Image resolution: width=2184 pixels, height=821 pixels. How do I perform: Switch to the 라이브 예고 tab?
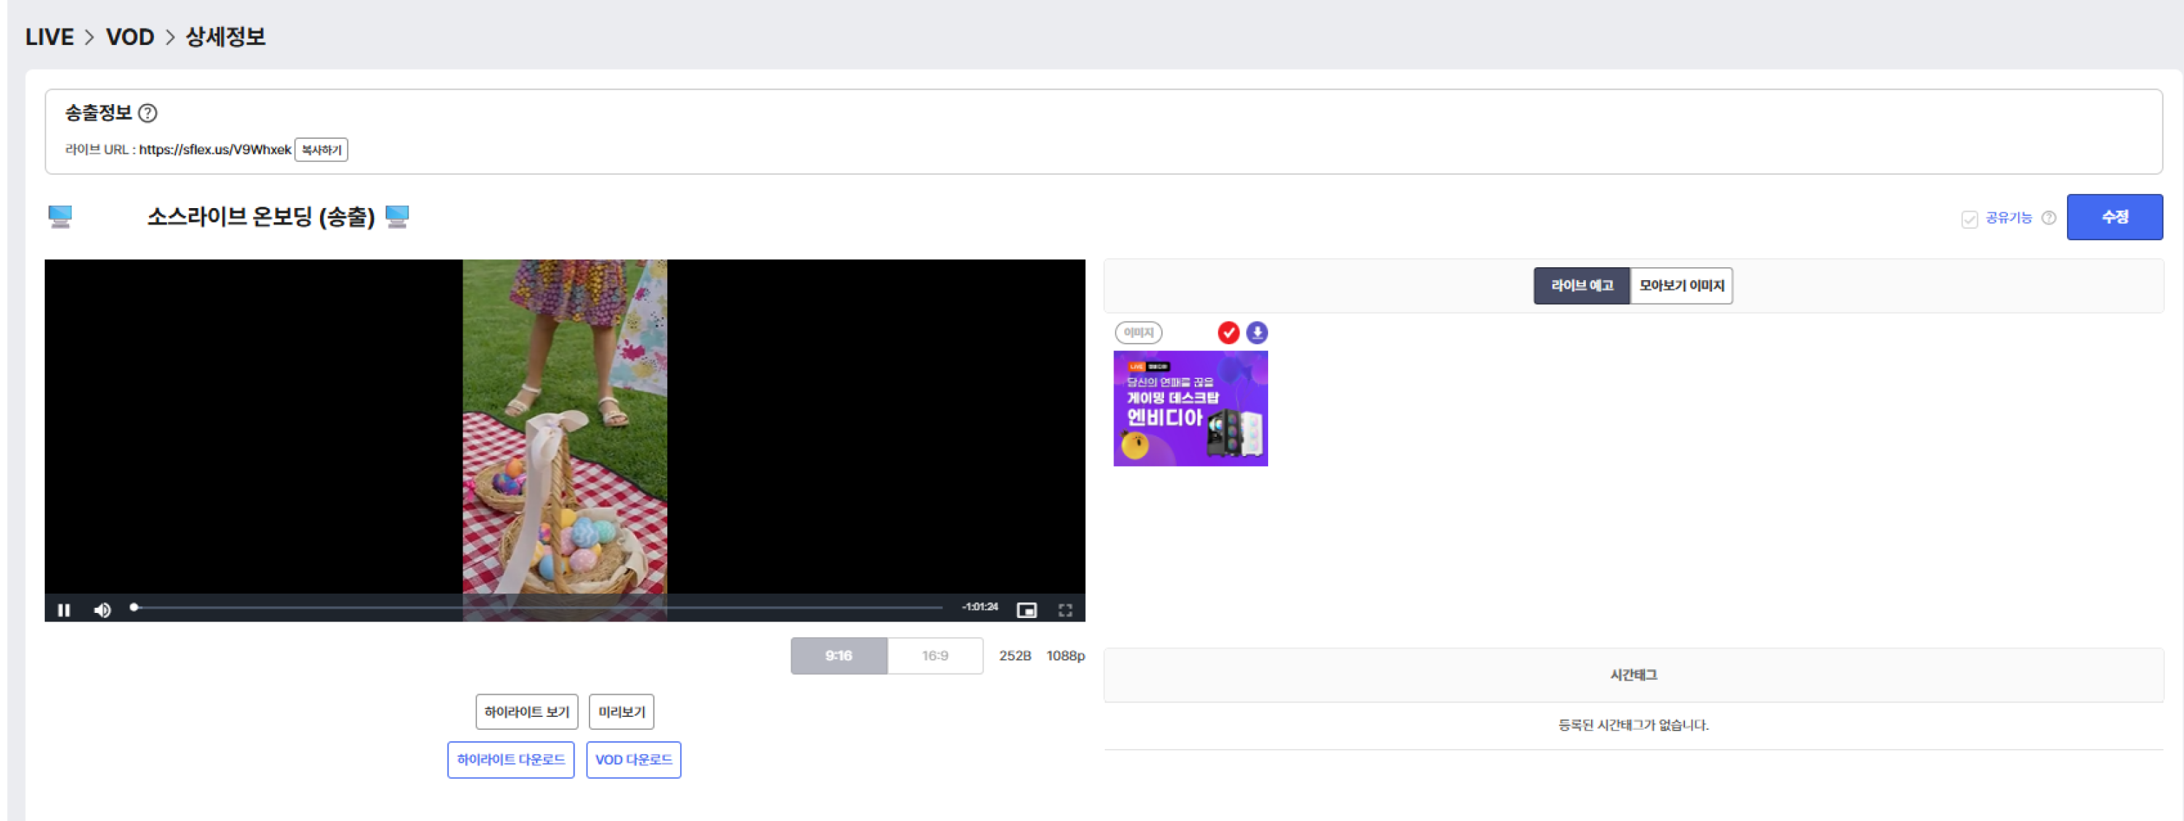pyautogui.click(x=1580, y=286)
